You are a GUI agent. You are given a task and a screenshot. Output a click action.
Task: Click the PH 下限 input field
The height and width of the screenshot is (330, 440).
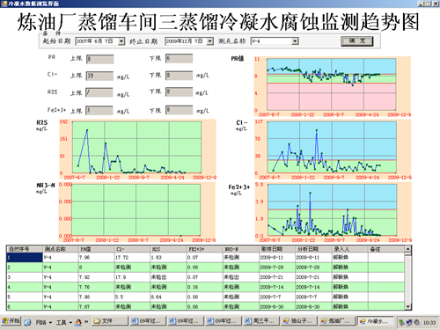[x=179, y=58]
